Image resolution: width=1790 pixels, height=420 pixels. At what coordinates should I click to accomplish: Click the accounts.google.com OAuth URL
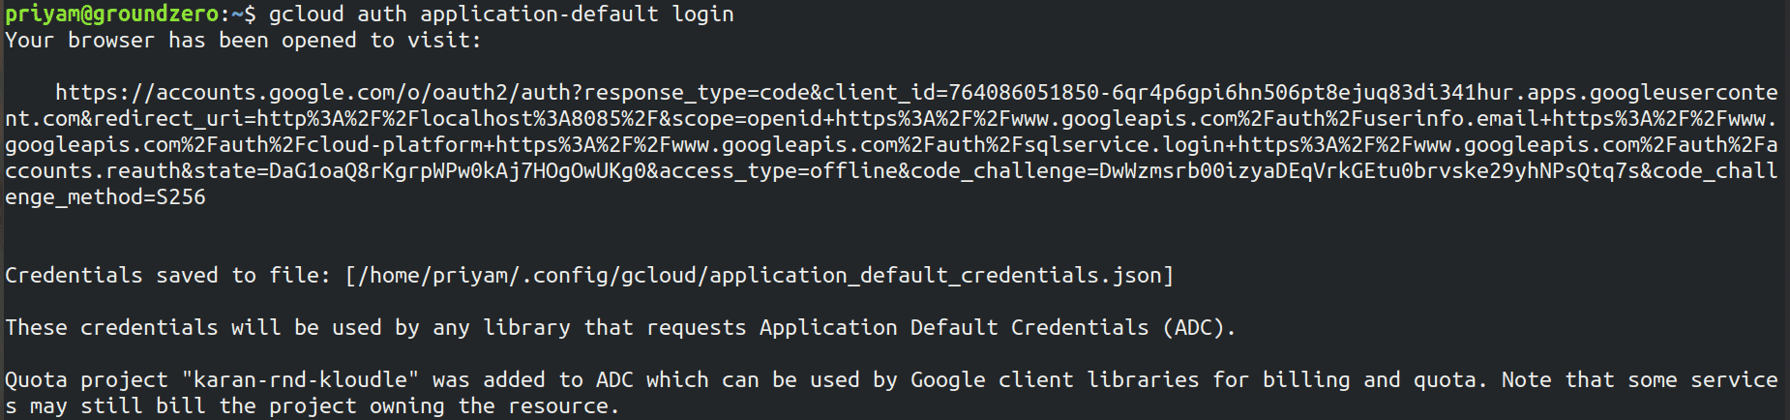coord(891,144)
